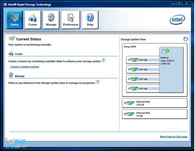Screen dimensions: 195x151
Task: Select the RAIDx4 volume in Array_0000
Action: coord(171,70)
